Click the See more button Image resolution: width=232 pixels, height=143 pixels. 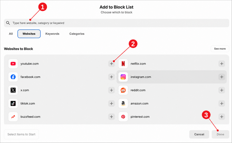pos(220,49)
